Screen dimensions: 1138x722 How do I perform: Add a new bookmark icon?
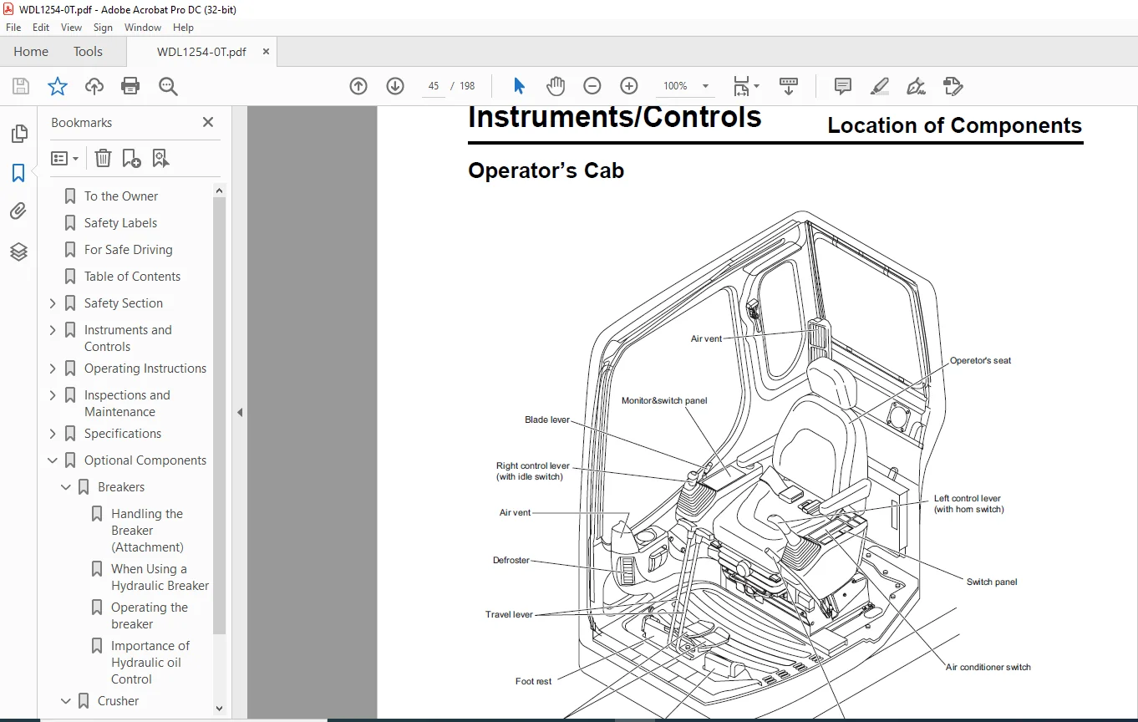coord(131,158)
